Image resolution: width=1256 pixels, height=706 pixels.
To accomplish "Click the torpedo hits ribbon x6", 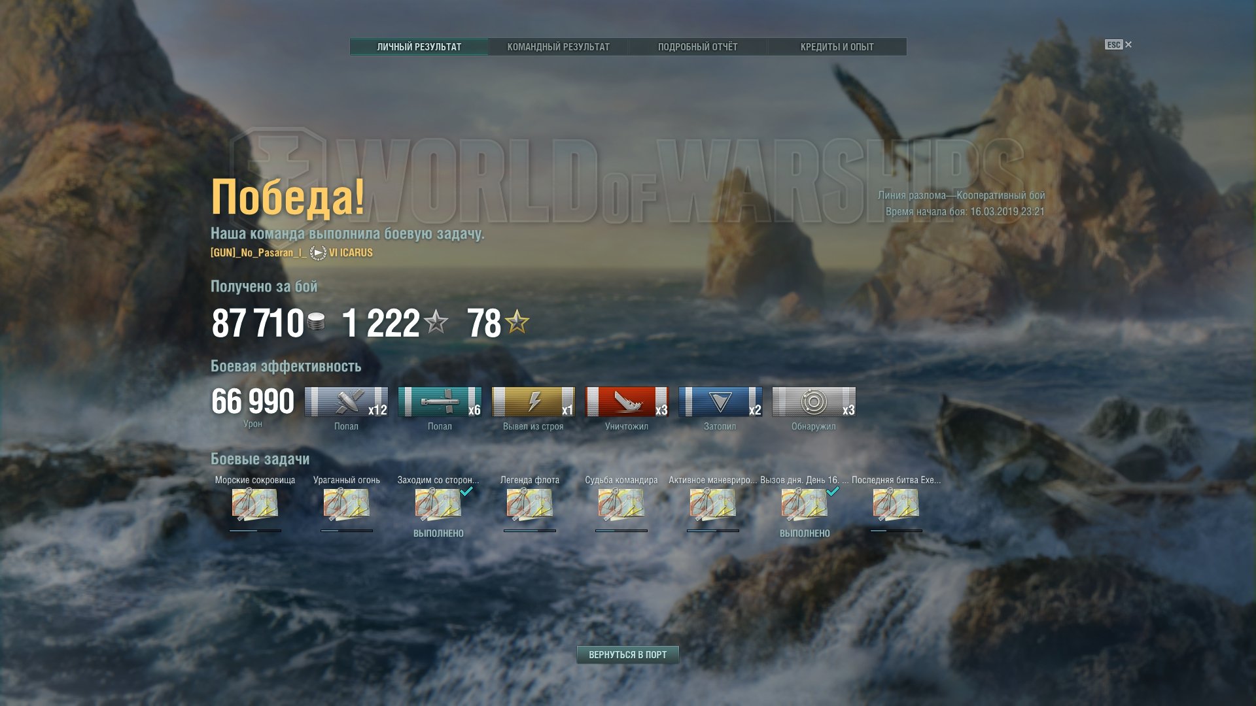I will pos(440,402).
